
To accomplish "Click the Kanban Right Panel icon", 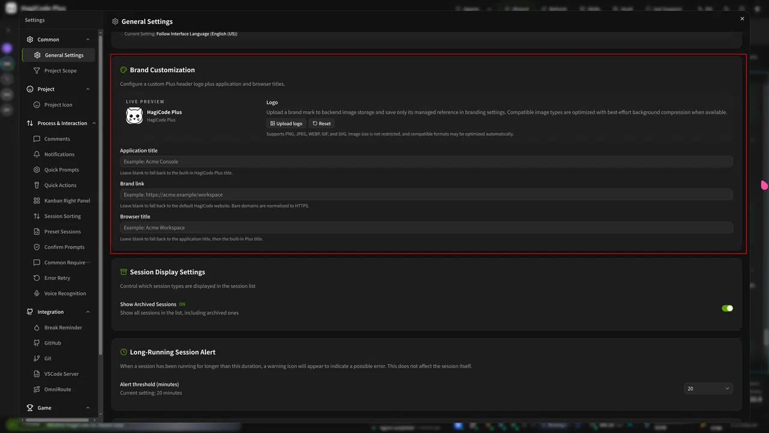I will coord(37,201).
